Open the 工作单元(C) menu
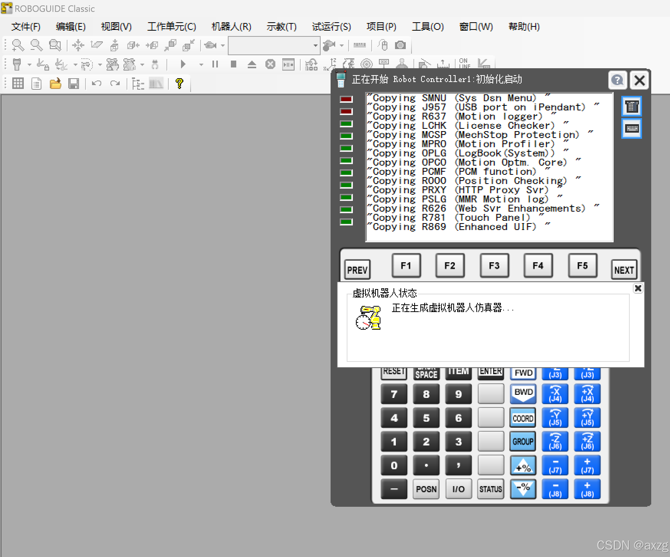 [172, 26]
